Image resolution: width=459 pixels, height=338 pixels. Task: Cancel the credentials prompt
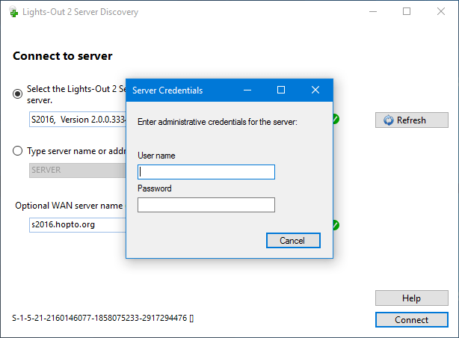(293, 240)
